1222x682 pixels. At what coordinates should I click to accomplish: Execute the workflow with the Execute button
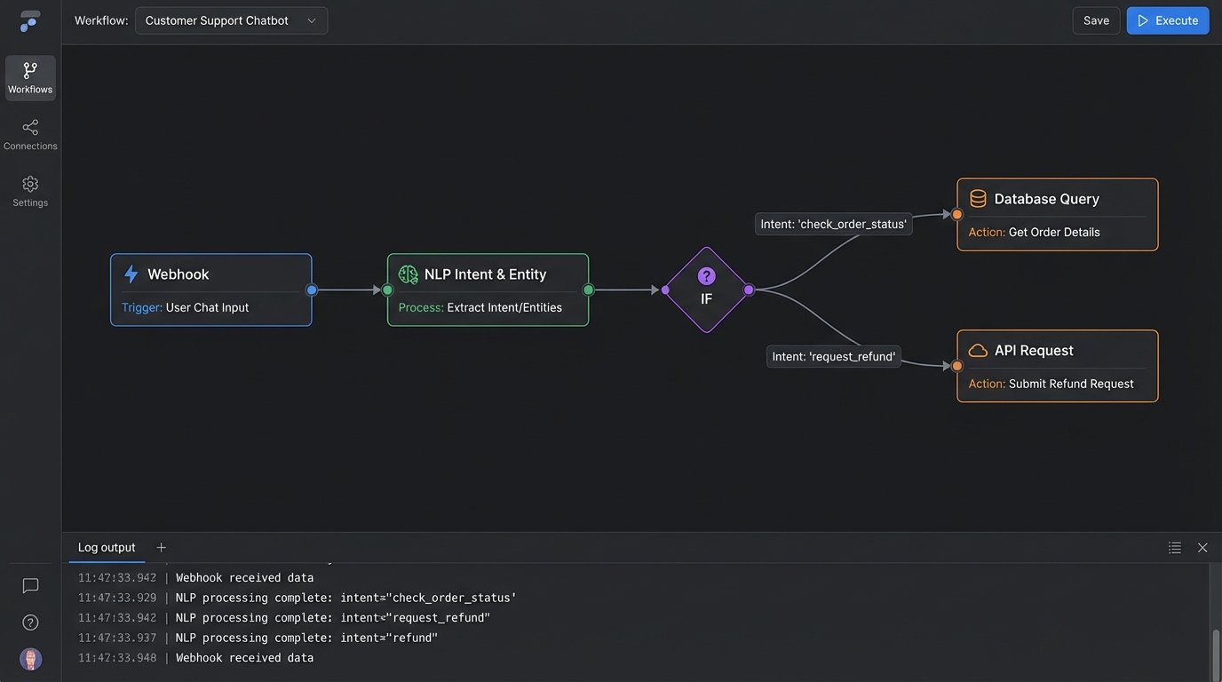pyautogui.click(x=1168, y=20)
